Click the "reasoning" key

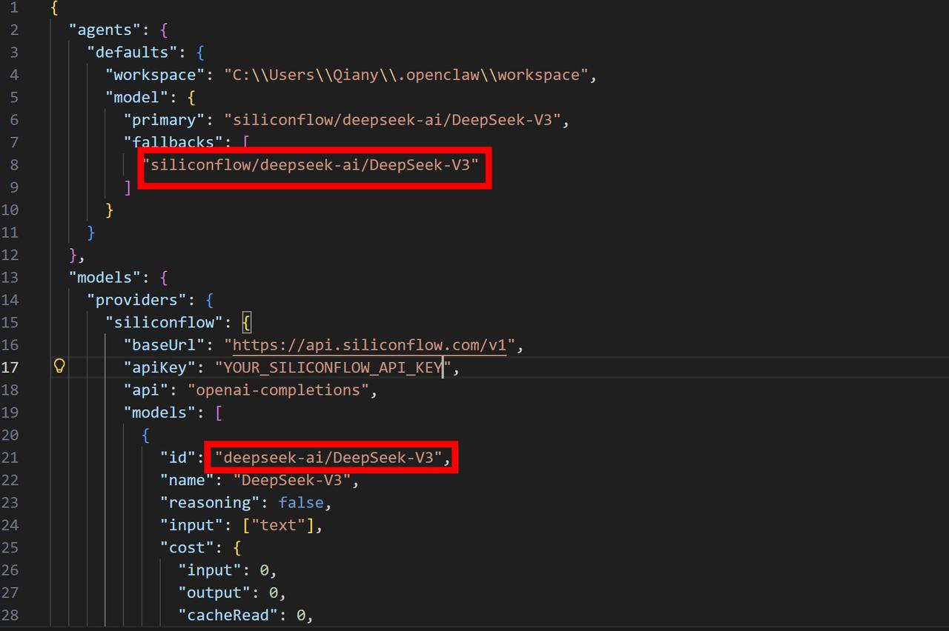210,502
